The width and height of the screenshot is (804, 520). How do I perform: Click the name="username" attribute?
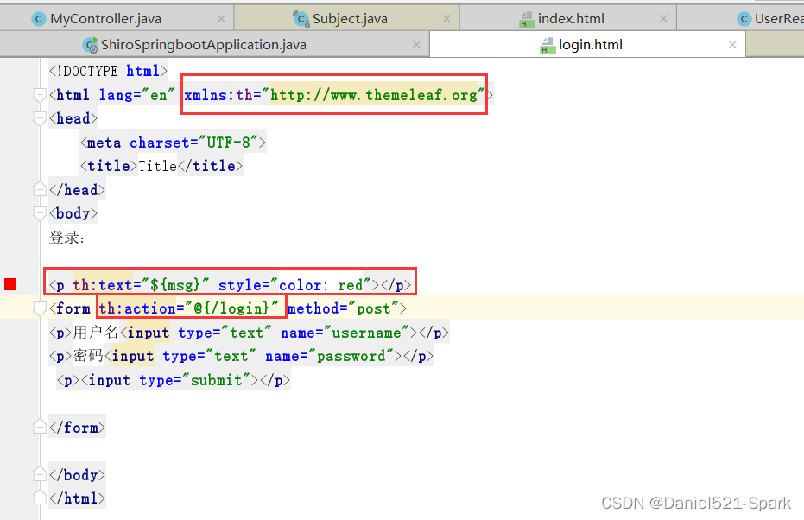tap(345, 333)
